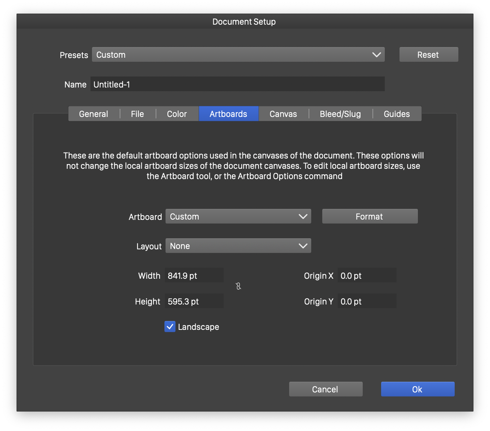Open the Artboard size dropdown
490x431 pixels.
coord(238,216)
